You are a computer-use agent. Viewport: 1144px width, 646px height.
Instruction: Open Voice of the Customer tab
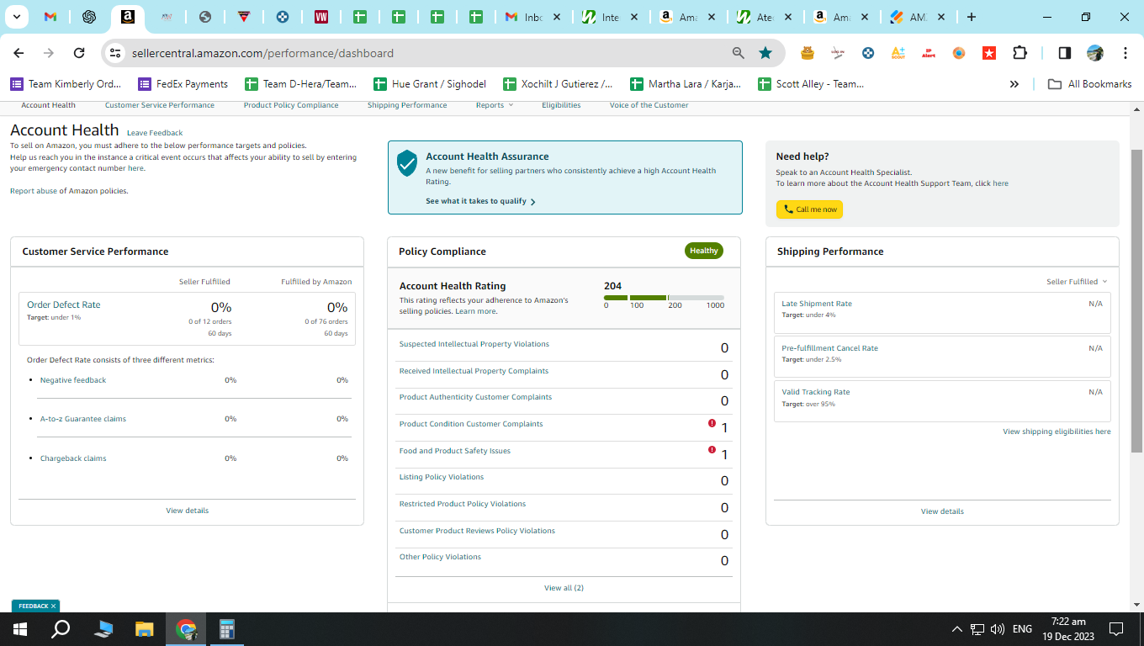tap(649, 105)
